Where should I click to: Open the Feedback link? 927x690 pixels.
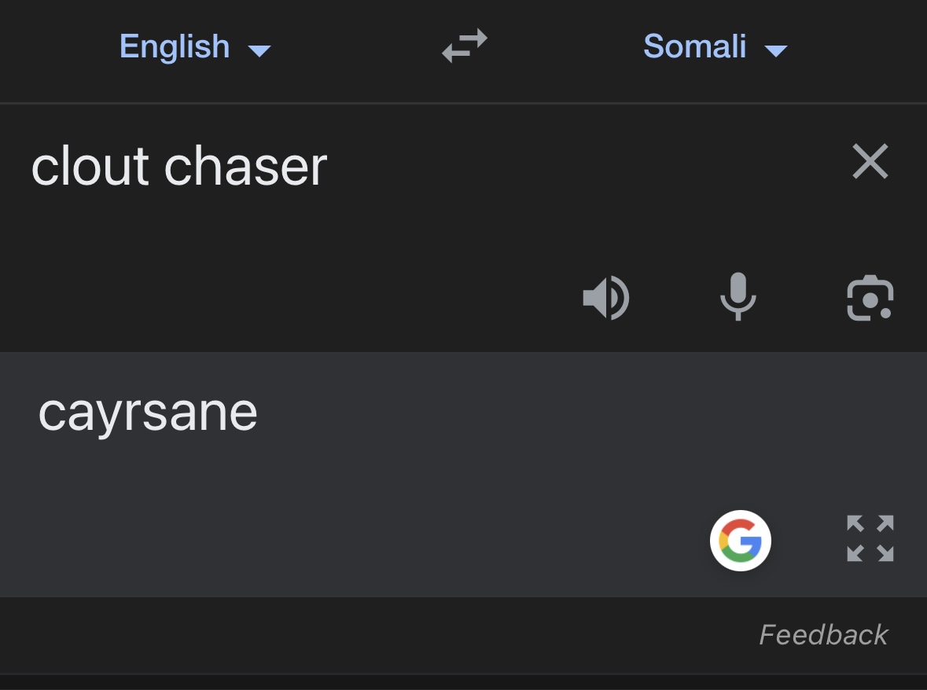(823, 635)
